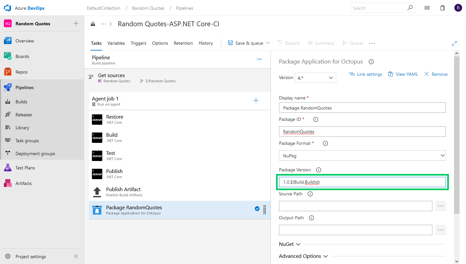Go to Random Quotes breadcrumb
The height and width of the screenshot is (264, 466).
pos(148,8)
